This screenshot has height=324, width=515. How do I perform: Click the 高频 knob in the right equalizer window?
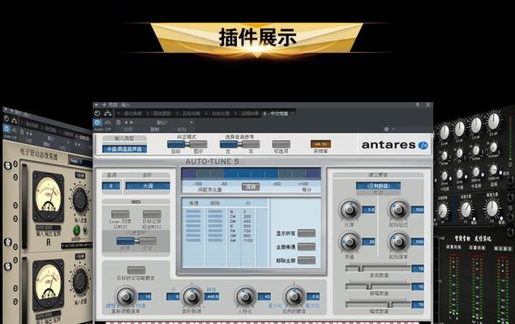point(493,169)
